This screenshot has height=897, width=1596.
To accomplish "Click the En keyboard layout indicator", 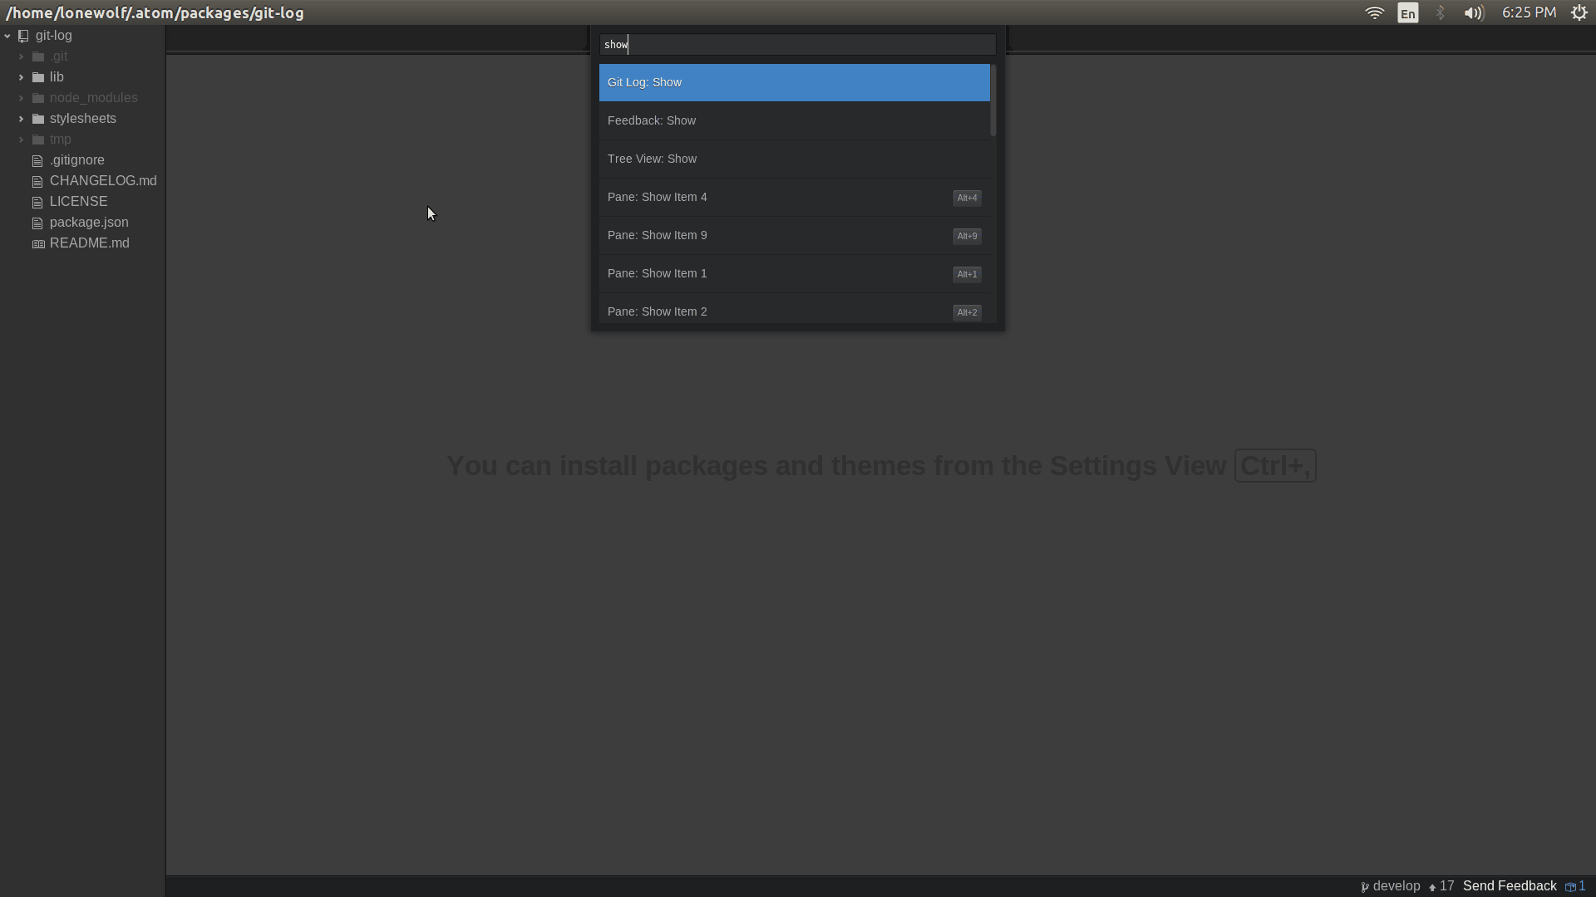I will [1407, 12].
